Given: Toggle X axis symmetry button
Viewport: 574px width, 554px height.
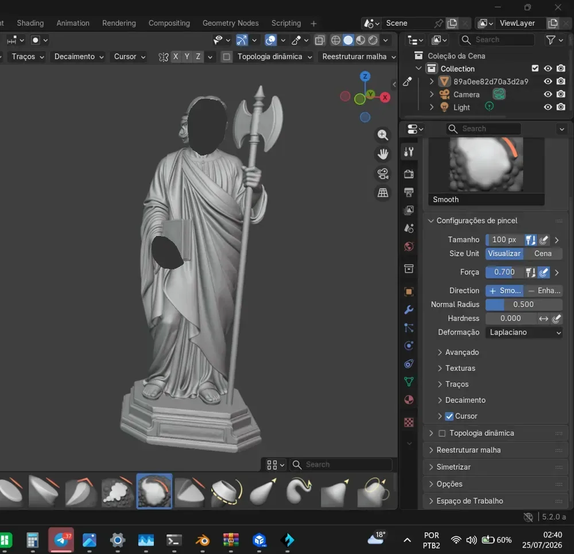Looking at the screenshot, I should pyautogui.click(x=176, y=57).
